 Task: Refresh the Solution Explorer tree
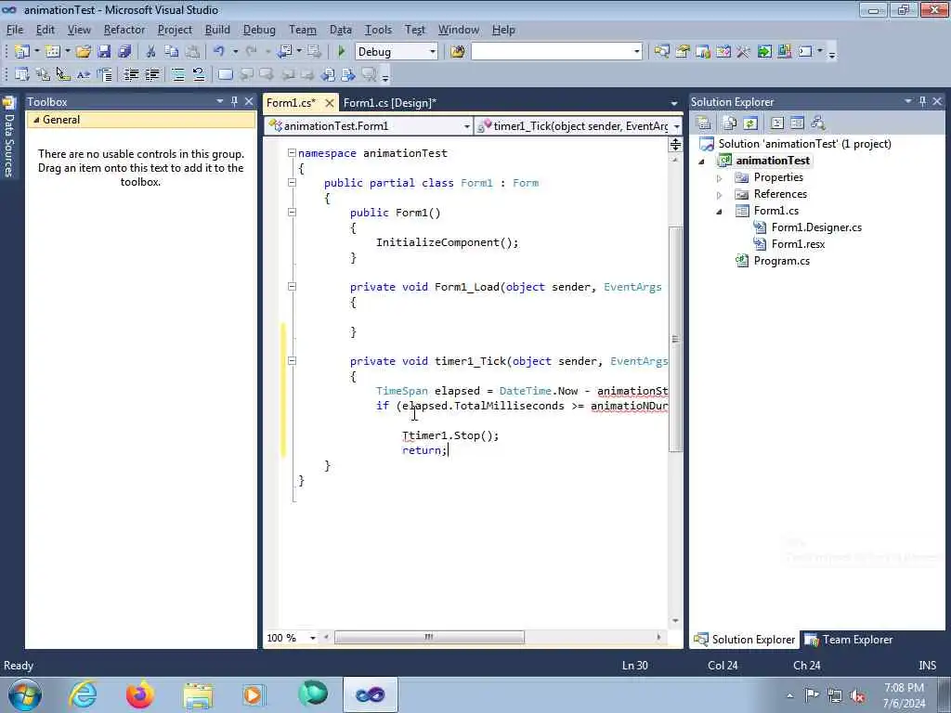[x=750, y=123]
